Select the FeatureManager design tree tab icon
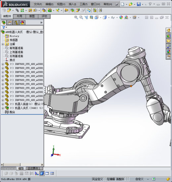This screenshot has width=172, height=182. [x=4, y=23]
